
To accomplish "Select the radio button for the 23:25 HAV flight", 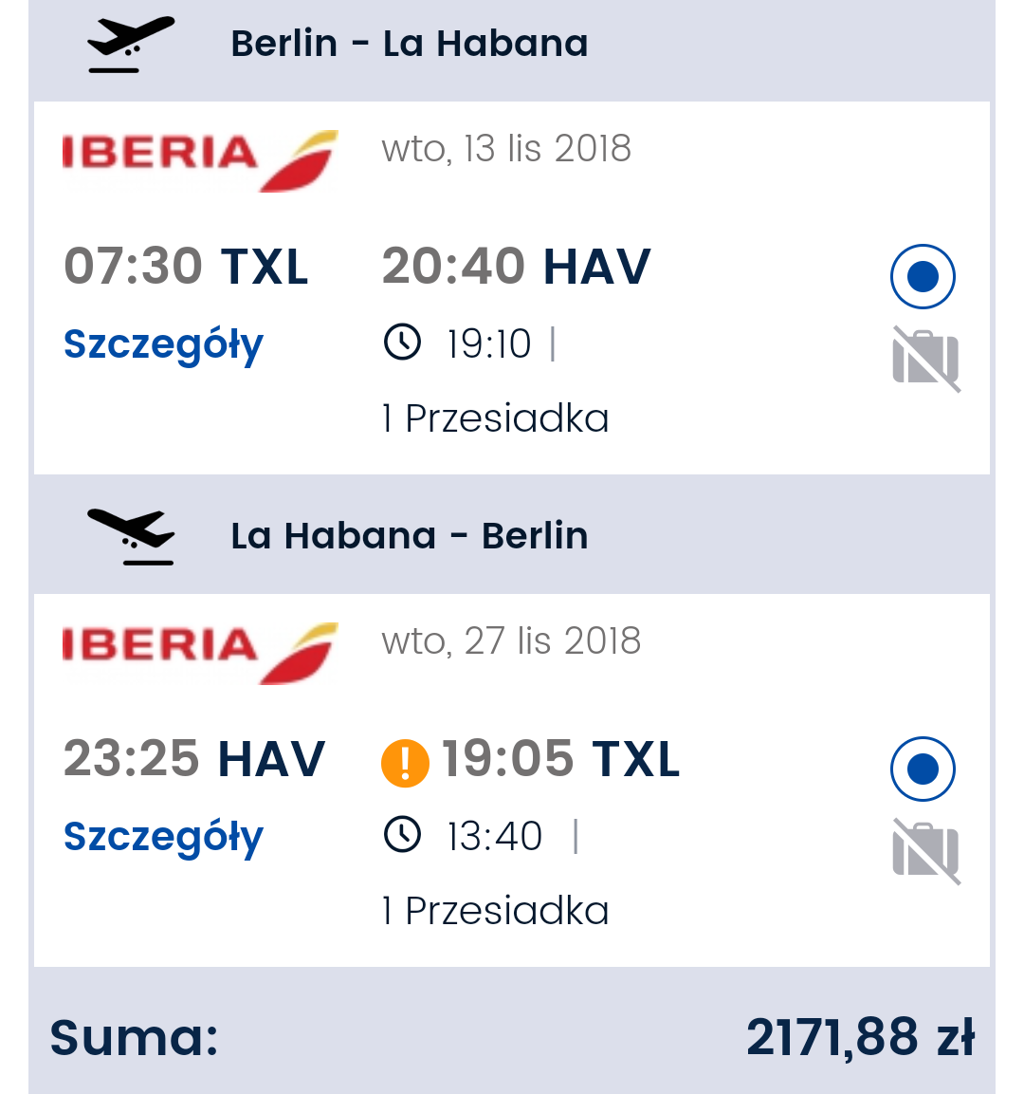I will coord(923,769).
